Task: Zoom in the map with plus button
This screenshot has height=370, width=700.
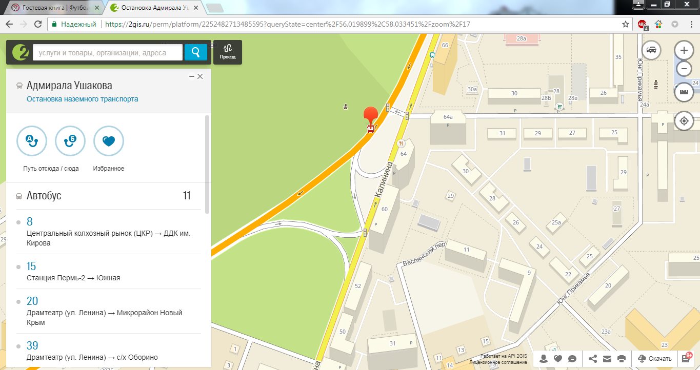Action: (x=684, y=50)
